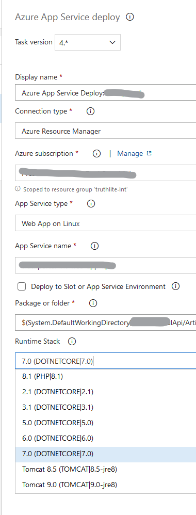Open info icon next to Runtime Stack
Image resolution: width=196 pixels, height=515 pixels.
[72, 342]
